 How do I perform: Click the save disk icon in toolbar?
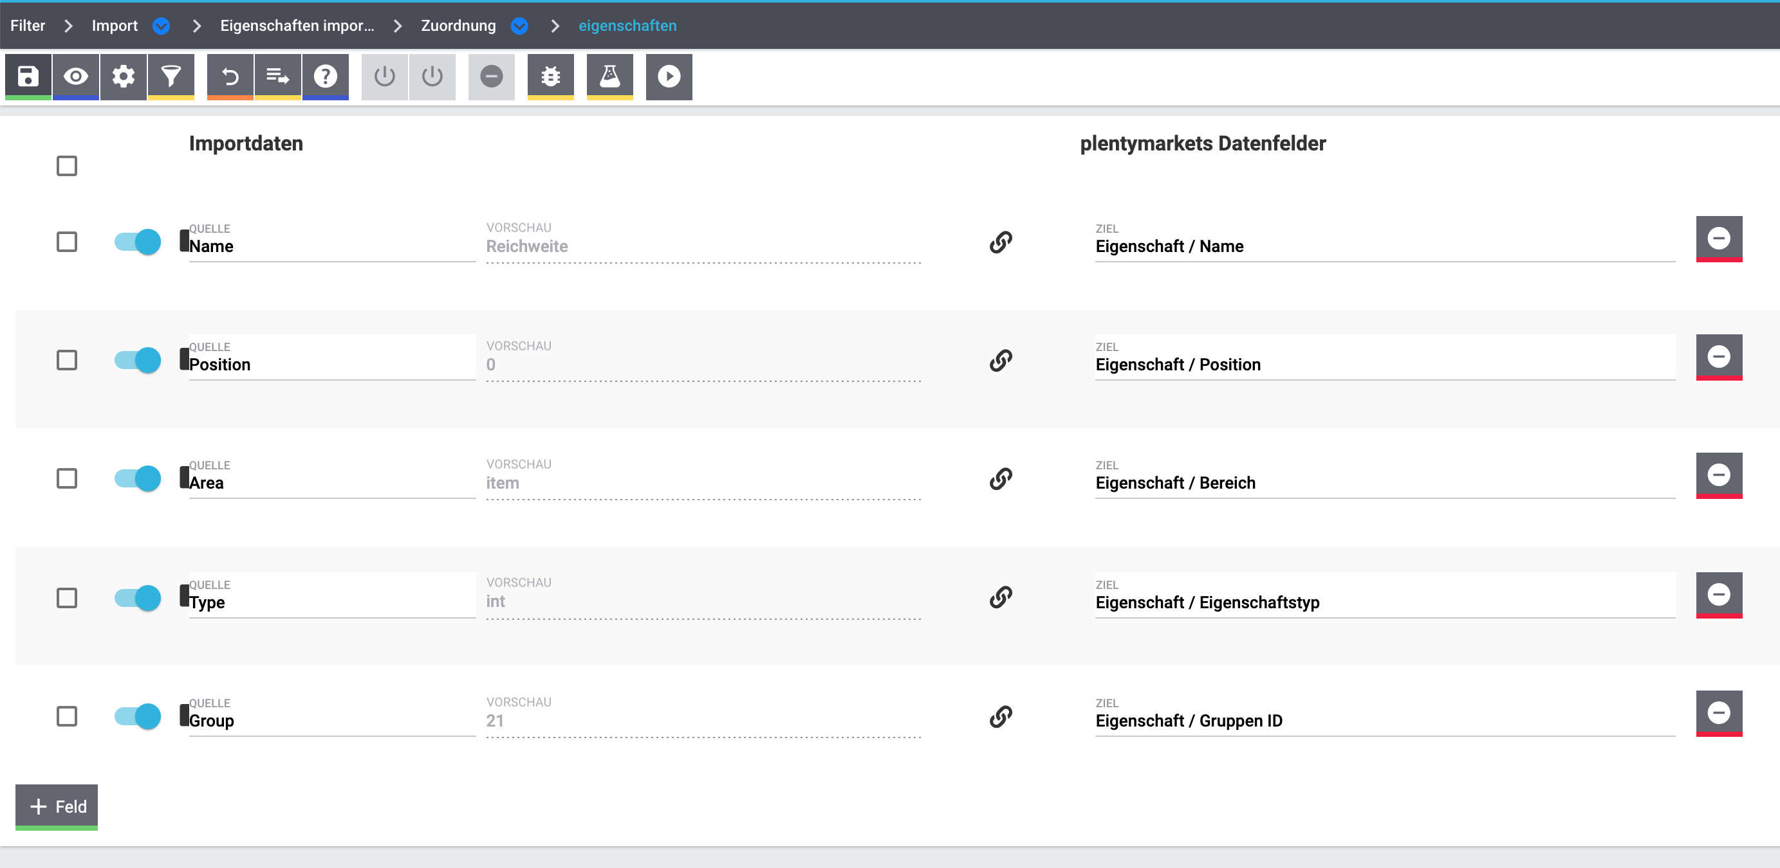28,76
